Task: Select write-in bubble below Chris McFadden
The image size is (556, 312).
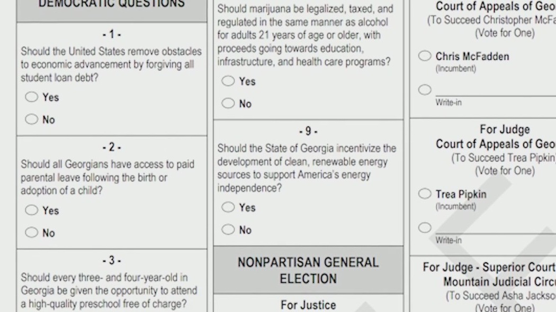Action: [425, 89]
